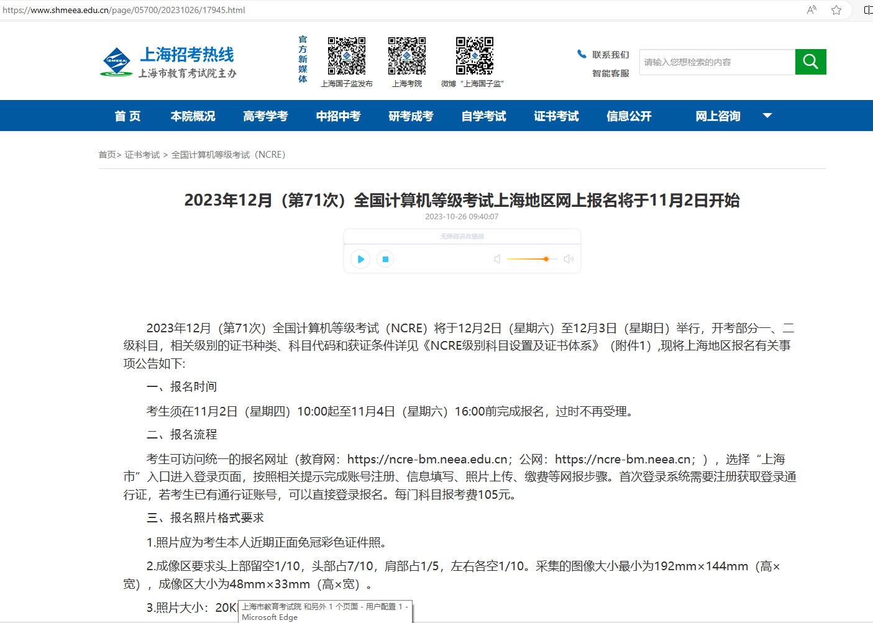Click the high volume speaker icon
The width and height of the screenshot is (873, 623).
[569, 259]
